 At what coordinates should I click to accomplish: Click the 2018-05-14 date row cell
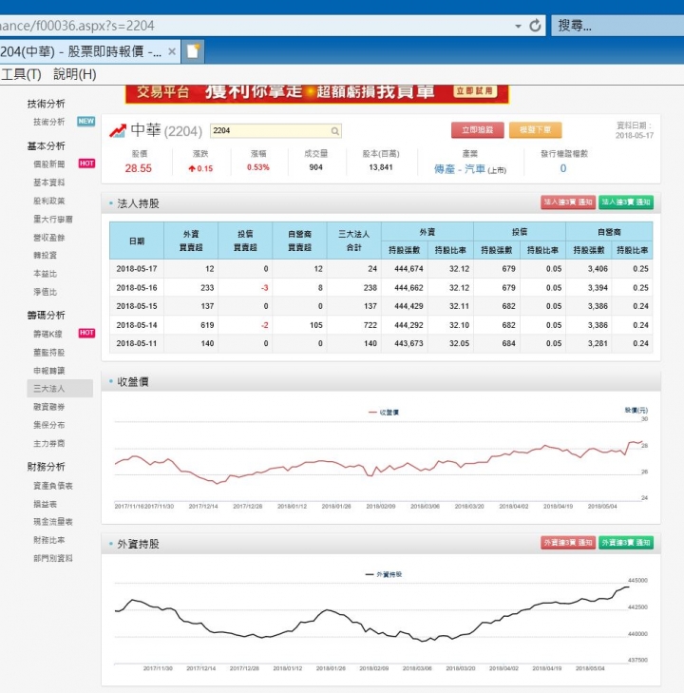137,325
